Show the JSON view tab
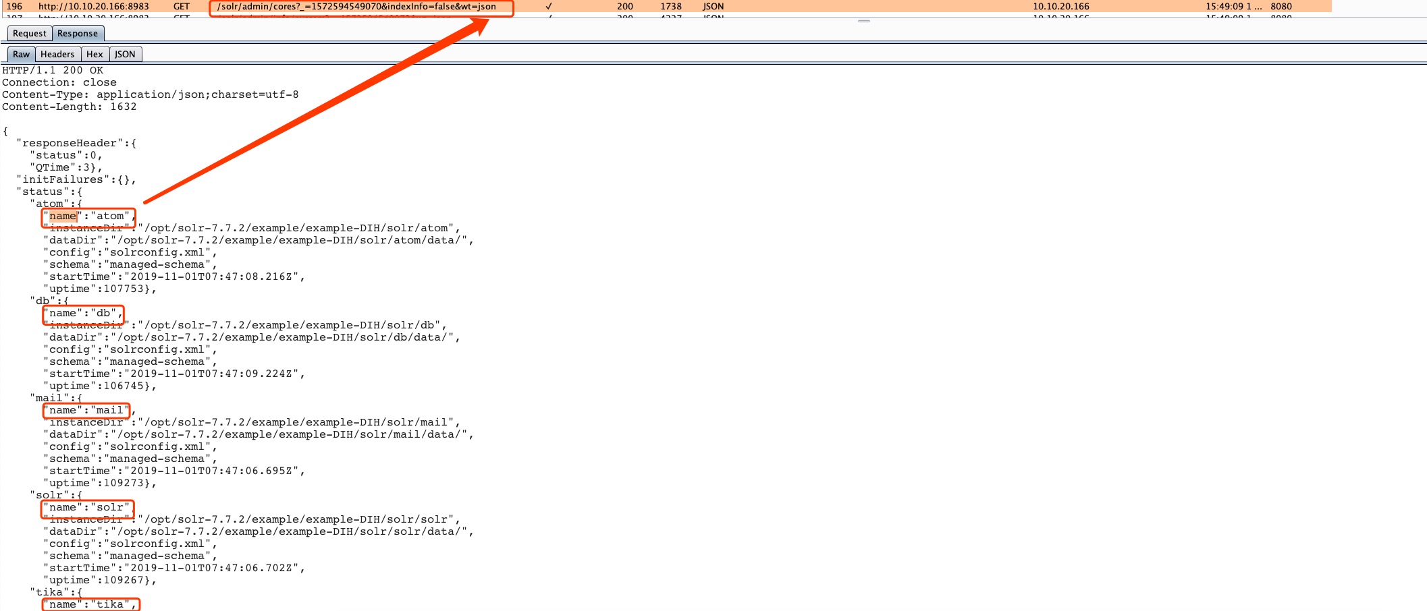The height and width of the screenshot is (611, 1427). click(x=125, y=54)
